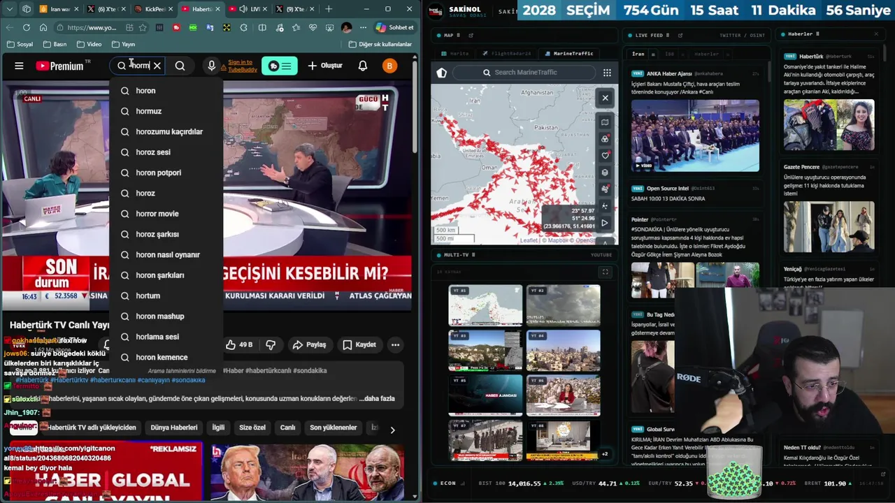Screen dimensions: 895x503
Task: Open the TubeBuddy menu button
Action: (x=280, y=66)
